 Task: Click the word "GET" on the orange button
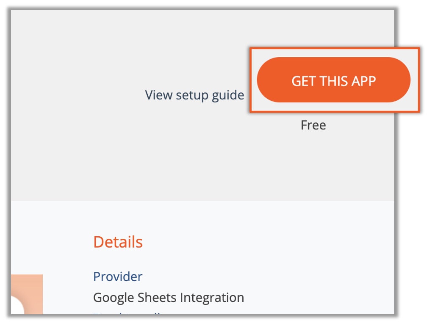point(304,81)
